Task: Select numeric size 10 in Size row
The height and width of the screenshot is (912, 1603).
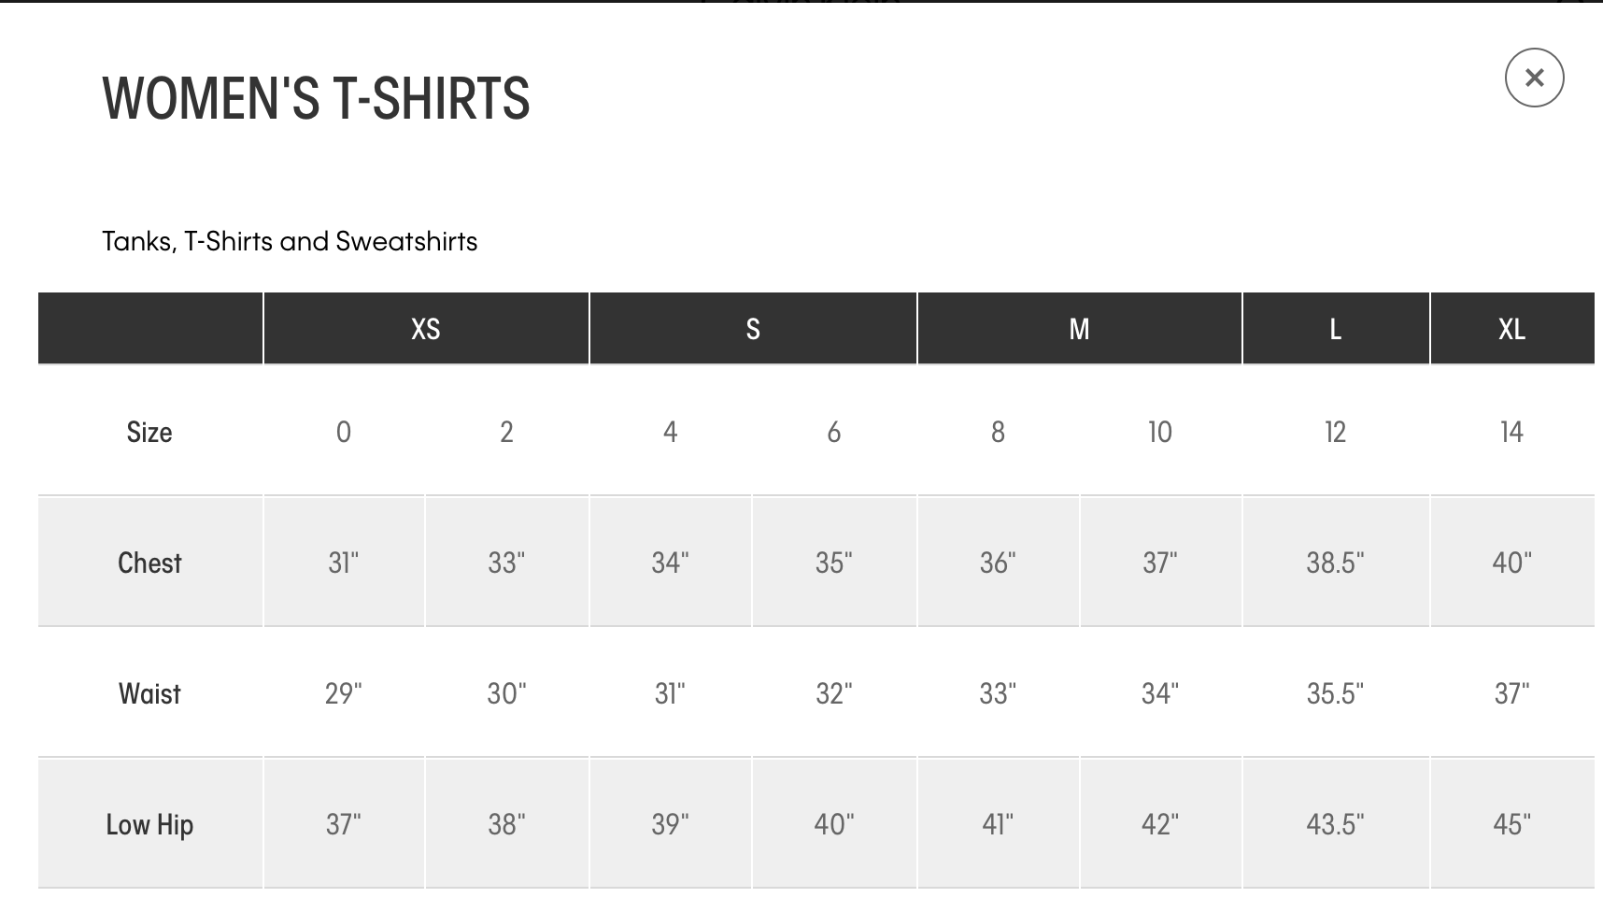Action: point(1159,432)
